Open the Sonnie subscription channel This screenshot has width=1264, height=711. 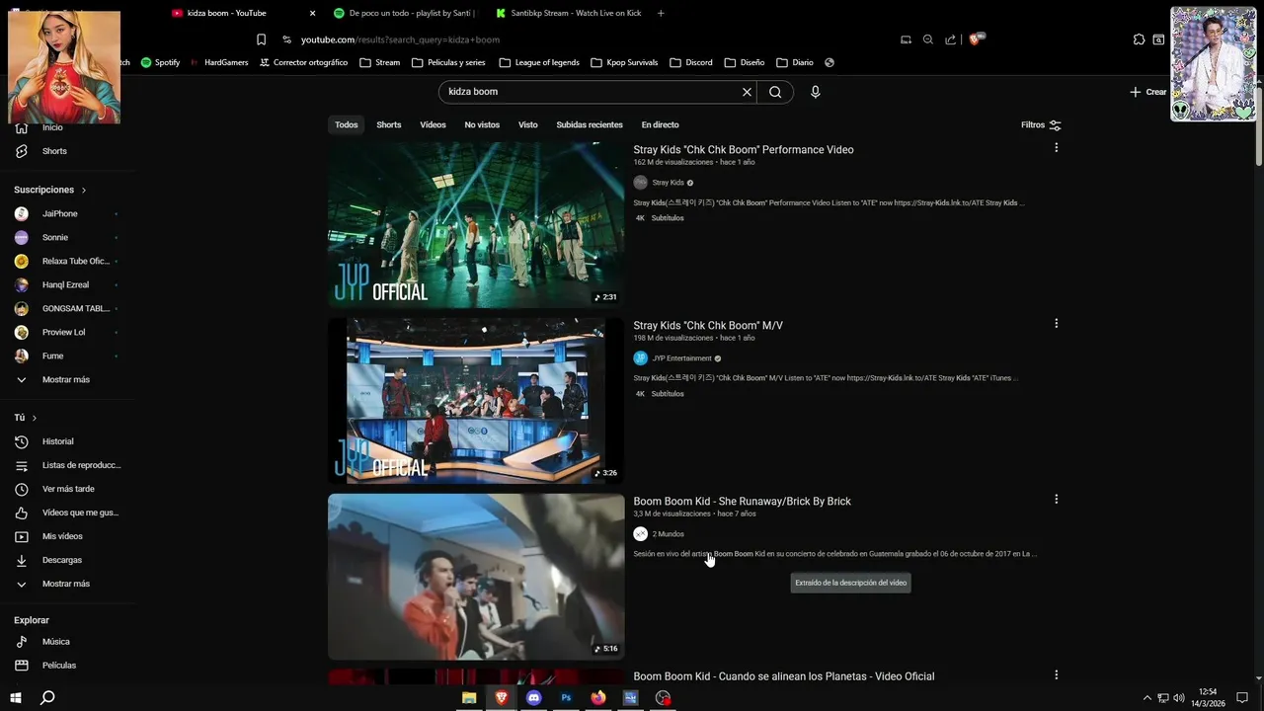(55, 237)
